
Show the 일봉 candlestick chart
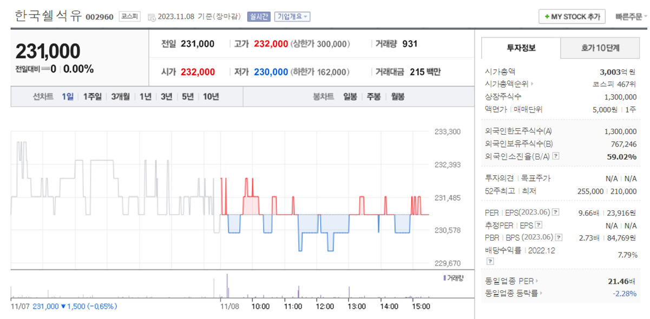tap(350, 97)
